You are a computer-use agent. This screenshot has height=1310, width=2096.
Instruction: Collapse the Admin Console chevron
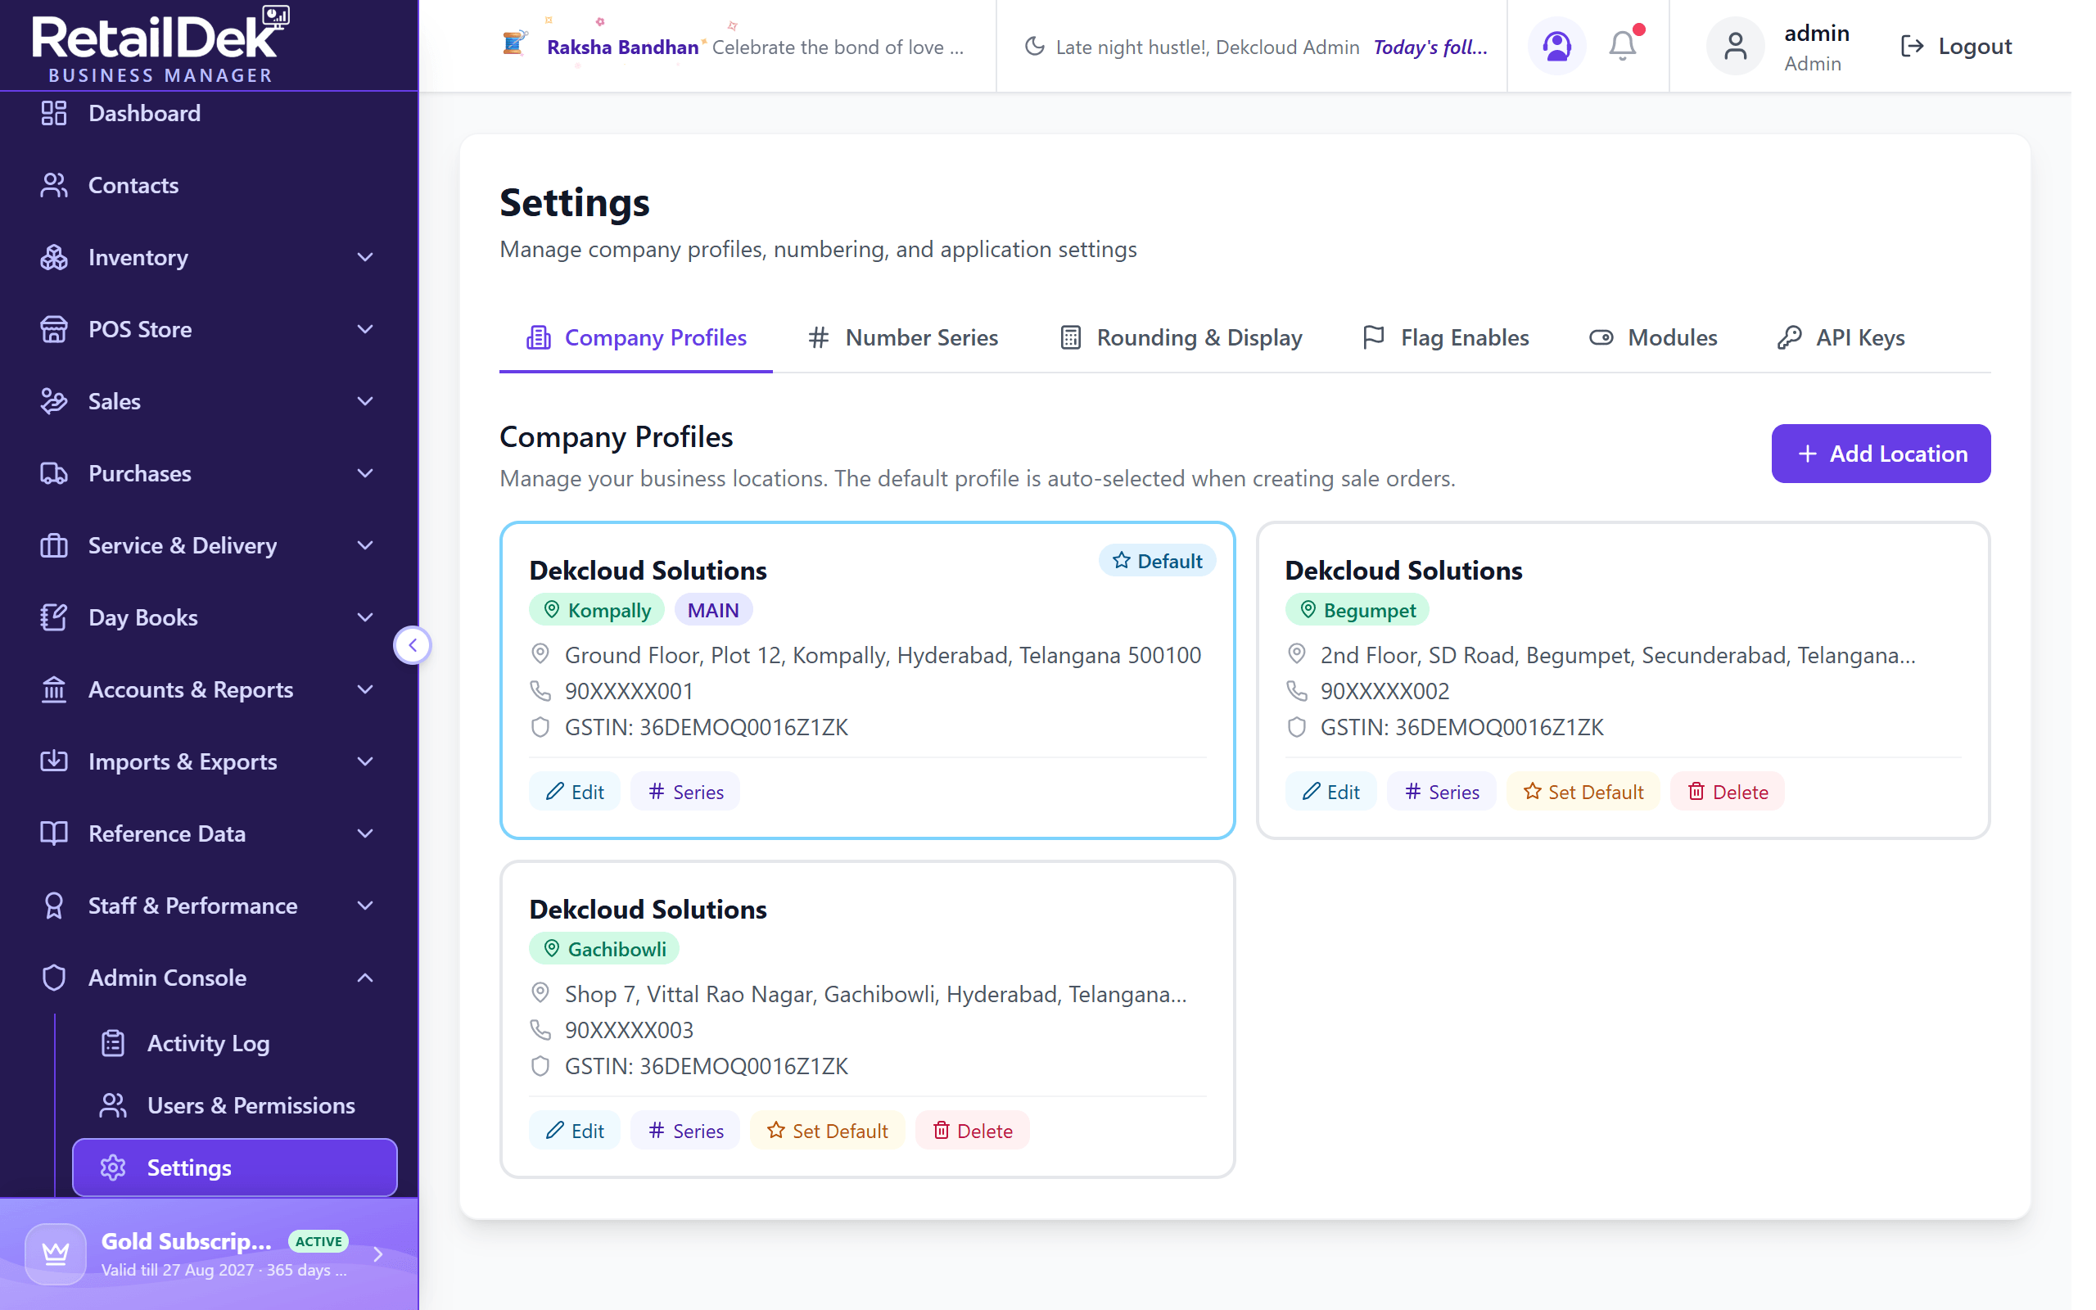pyautogui.click(x=365, y=978)
